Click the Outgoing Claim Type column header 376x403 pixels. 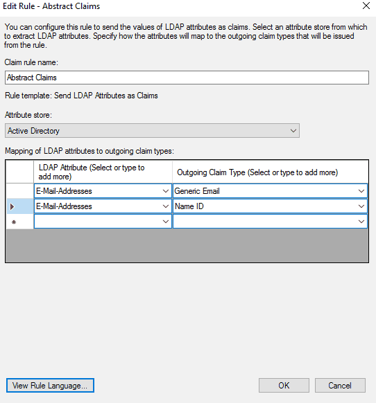click(x=270, y=172)
